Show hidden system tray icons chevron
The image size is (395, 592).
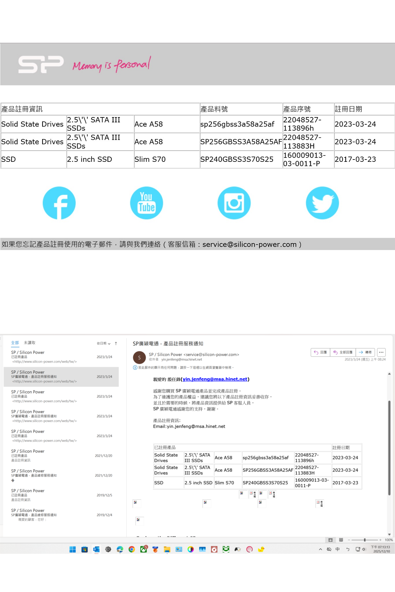[x=320, y=549]
